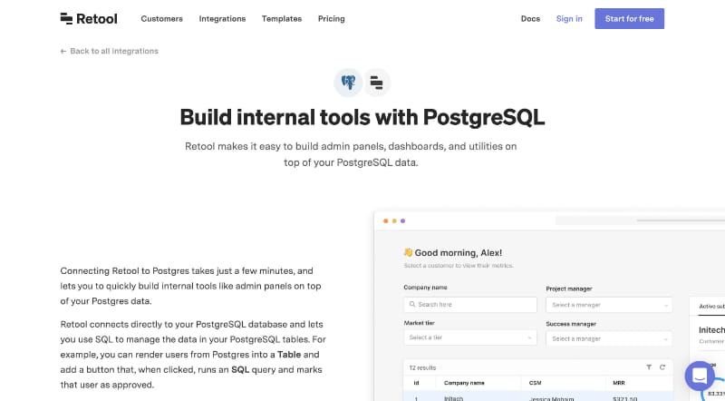The image size is (725, 401).
Task: Click the Company name search field
Action: 470,304
